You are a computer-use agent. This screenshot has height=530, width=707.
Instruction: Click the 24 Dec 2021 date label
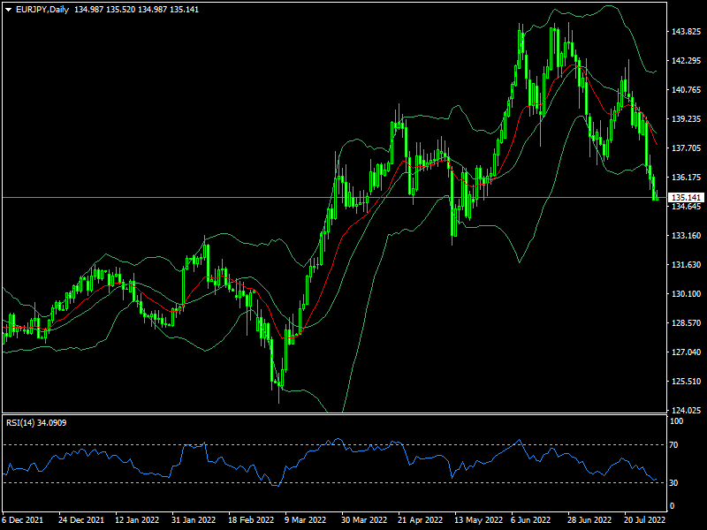[x=81, y=520]
